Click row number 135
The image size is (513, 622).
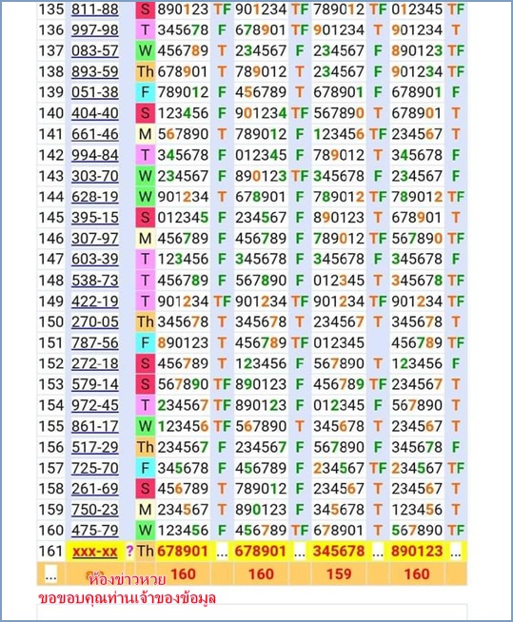pyautogui.click(x=51, y=10)
